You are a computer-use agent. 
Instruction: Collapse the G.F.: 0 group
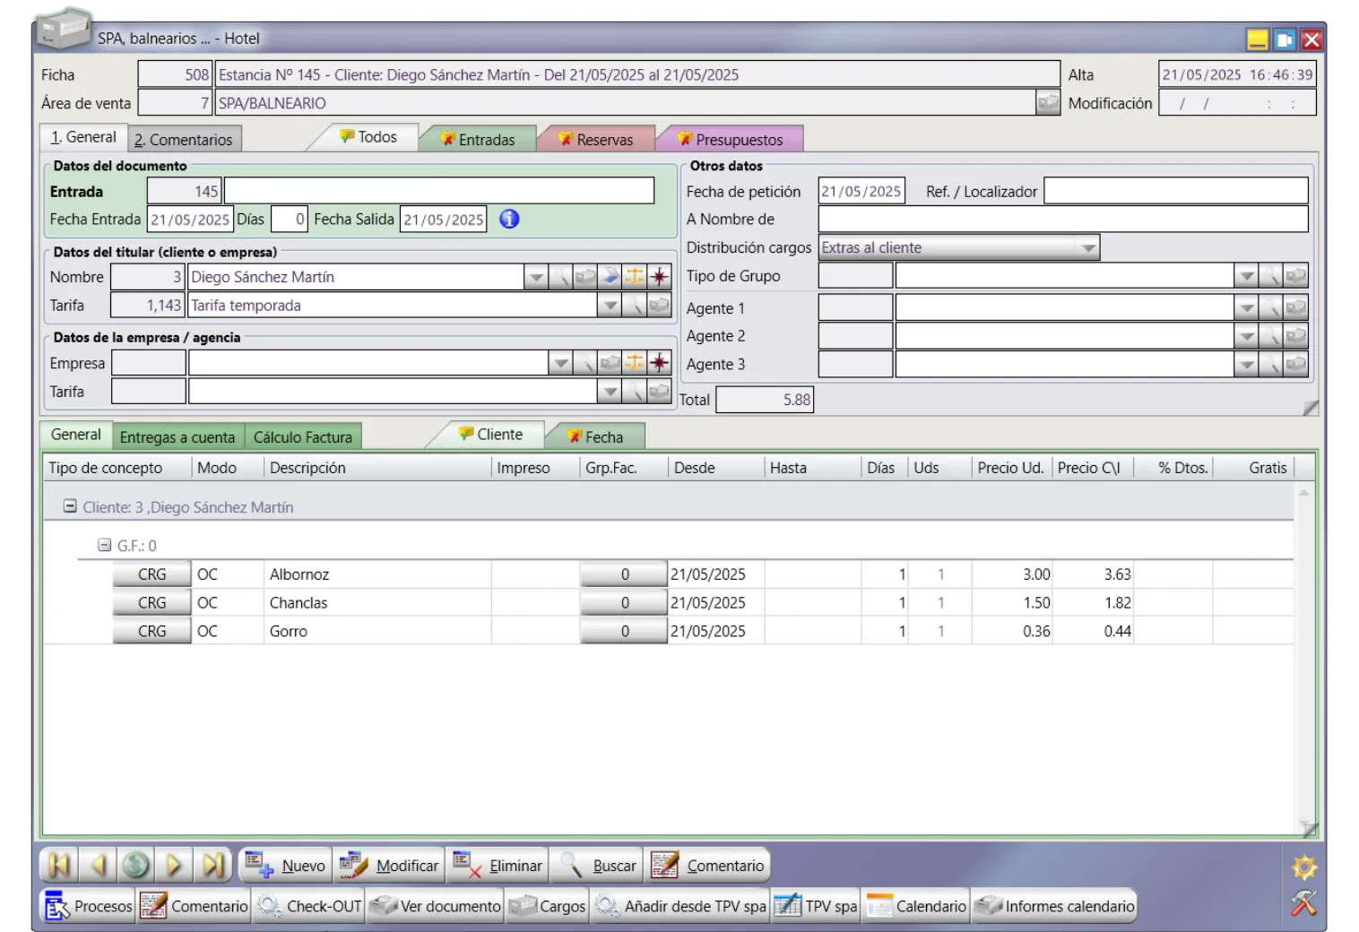(104, 545)
